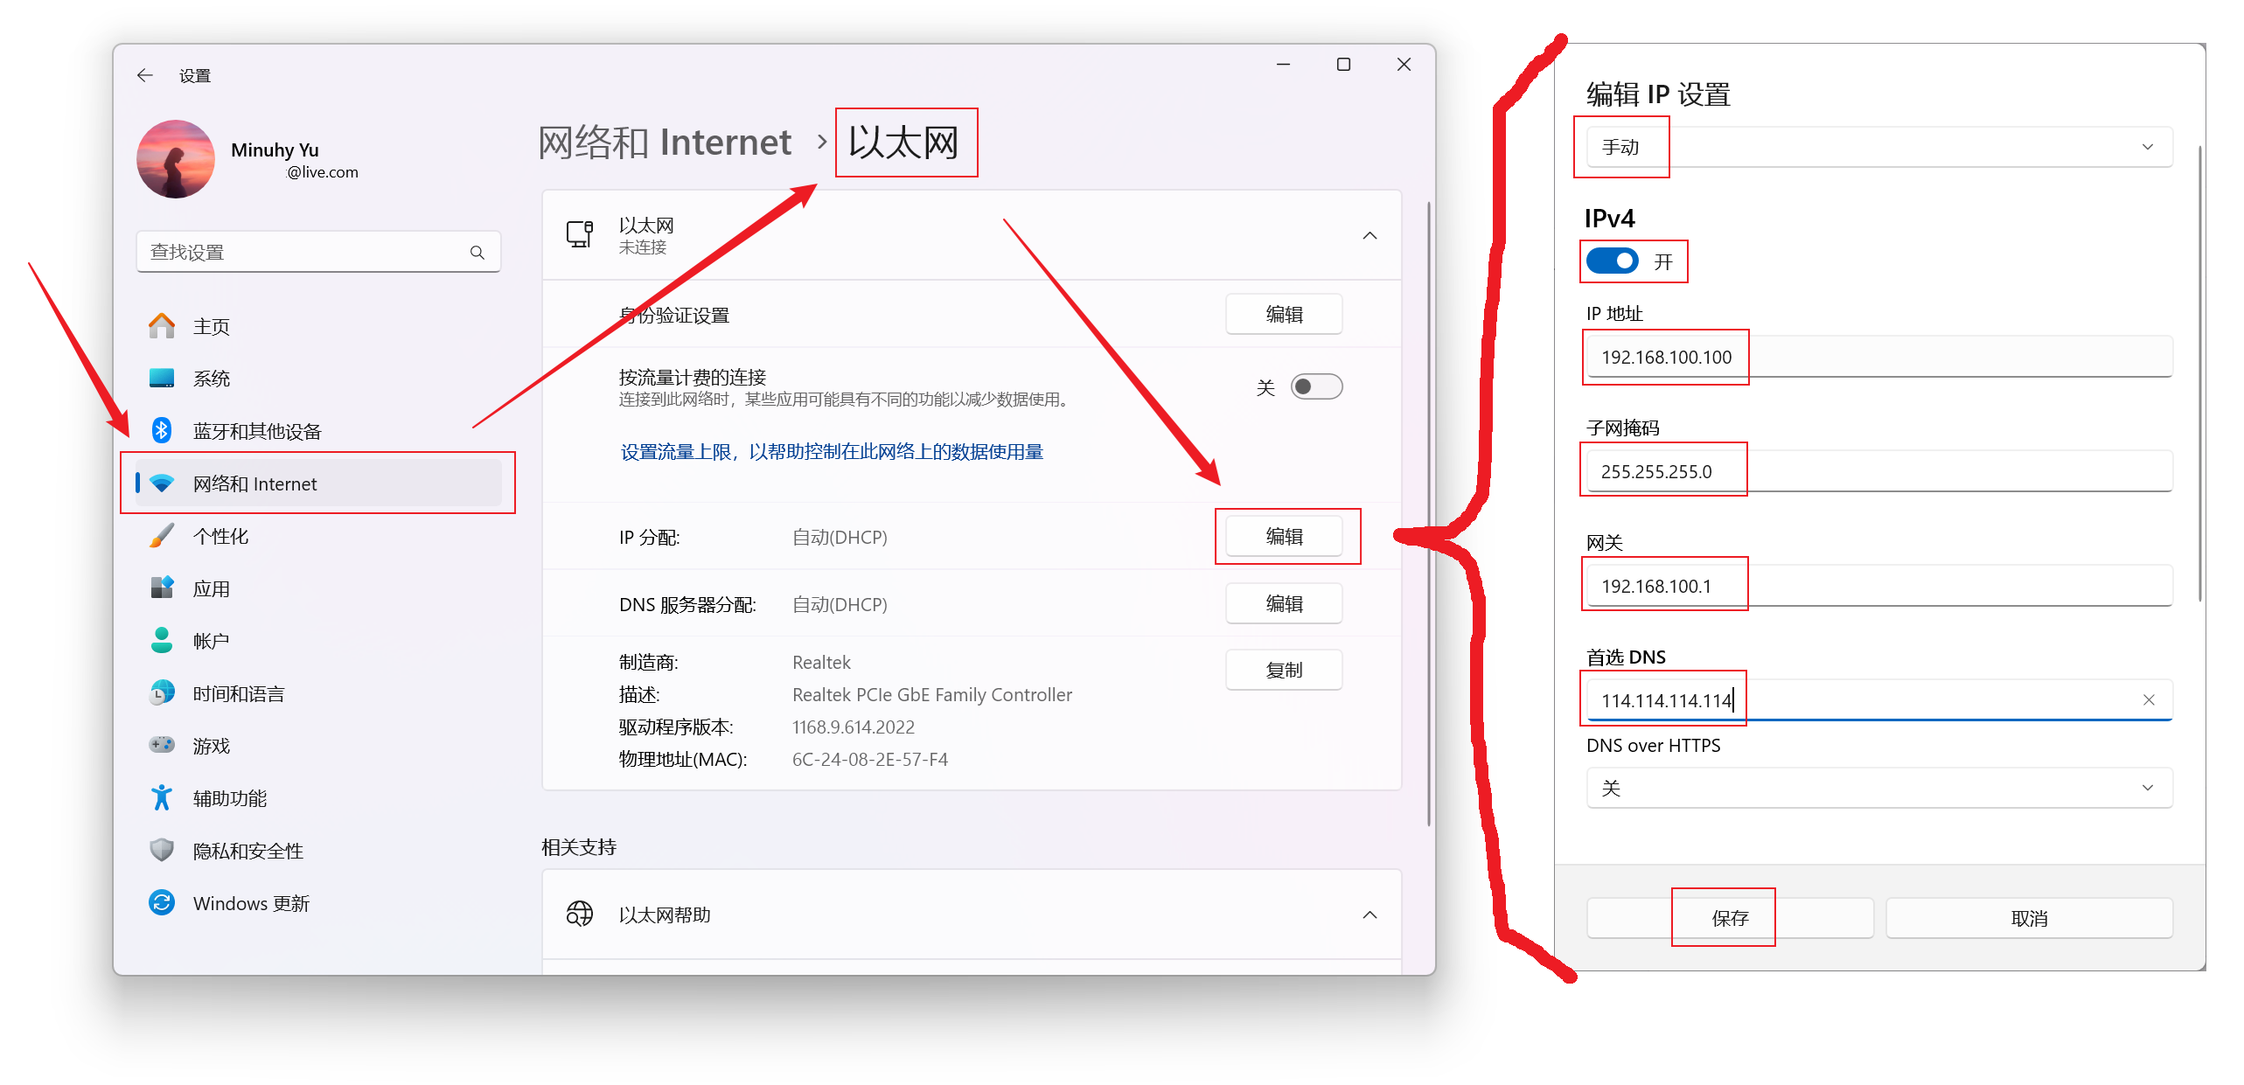Open 游戏 via the Xbox icon
2244x1085 pixels.
(x=163, y=745)
